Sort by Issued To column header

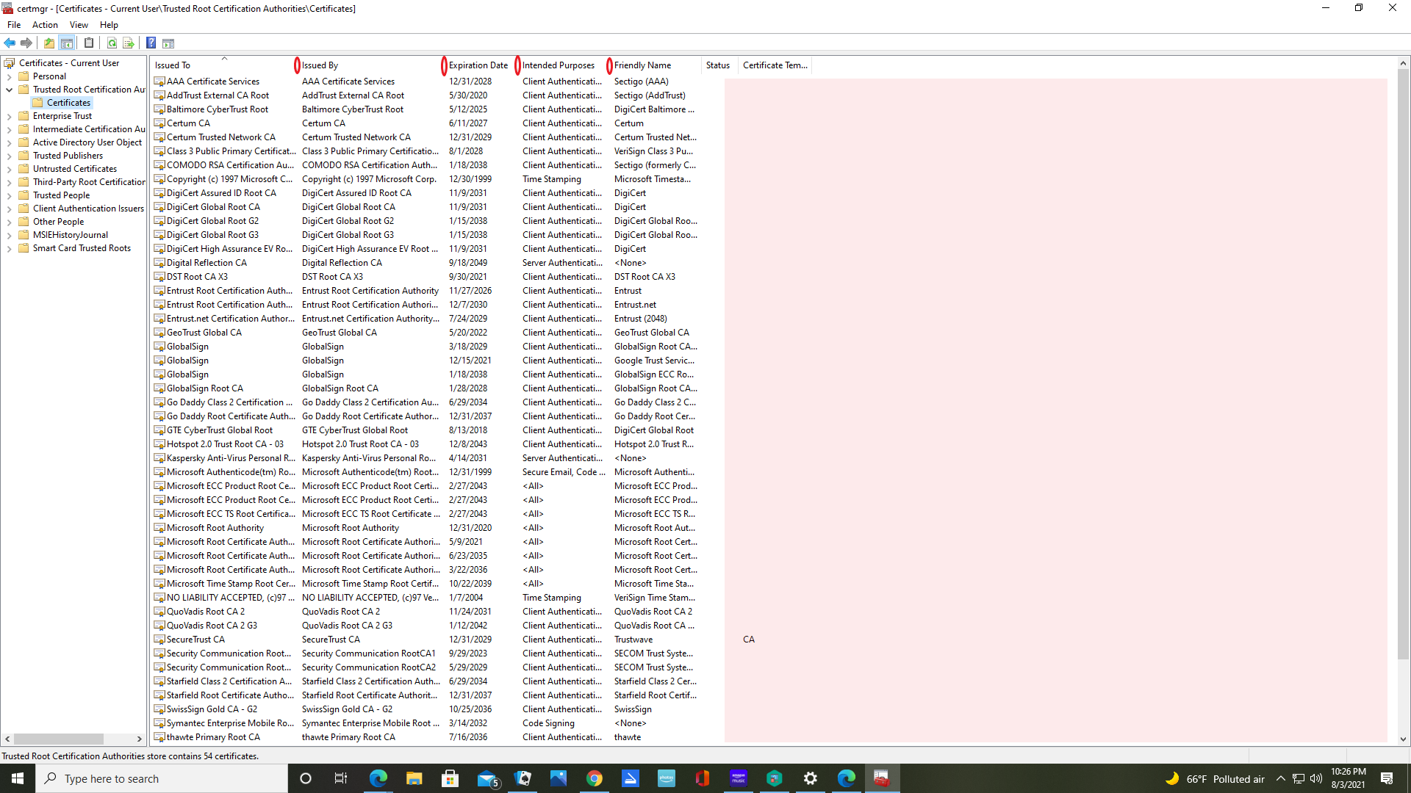click(x=223, y=65)
